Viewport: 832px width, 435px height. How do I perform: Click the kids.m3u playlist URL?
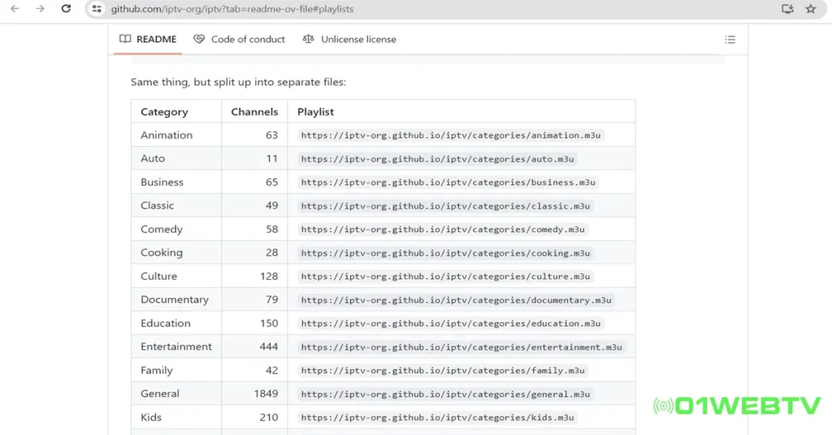tap(437, 418)
